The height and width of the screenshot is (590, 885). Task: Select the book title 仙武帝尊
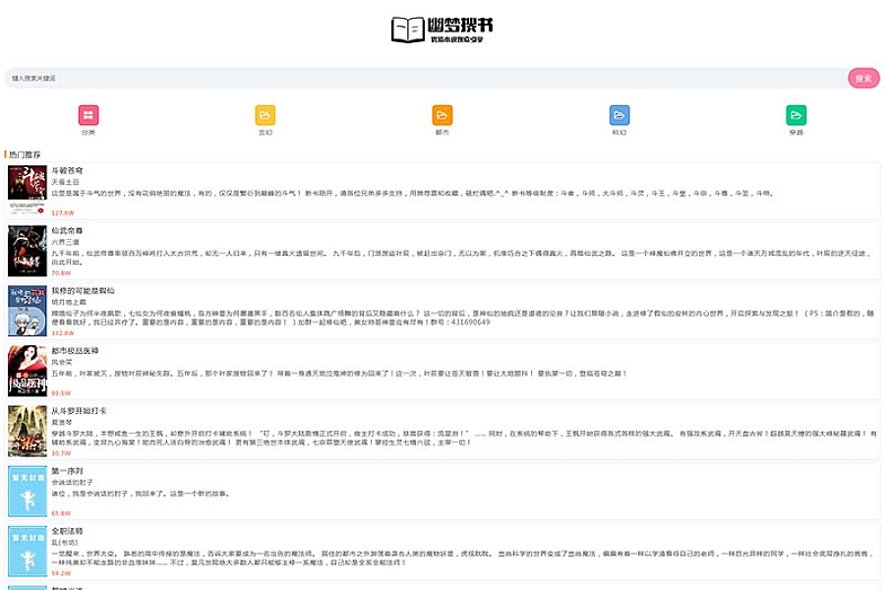click(67, 230)
